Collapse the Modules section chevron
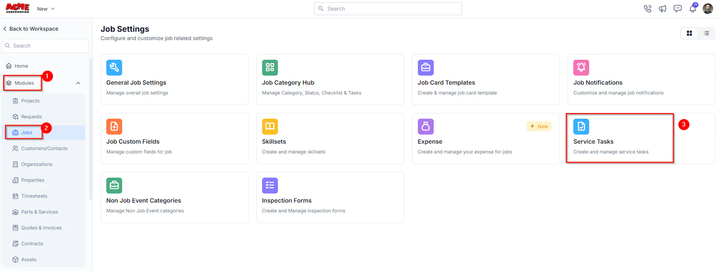 point(78,83)
